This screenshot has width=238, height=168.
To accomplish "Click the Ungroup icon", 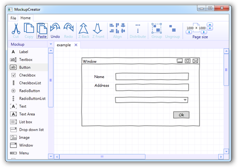I will 172,28.
